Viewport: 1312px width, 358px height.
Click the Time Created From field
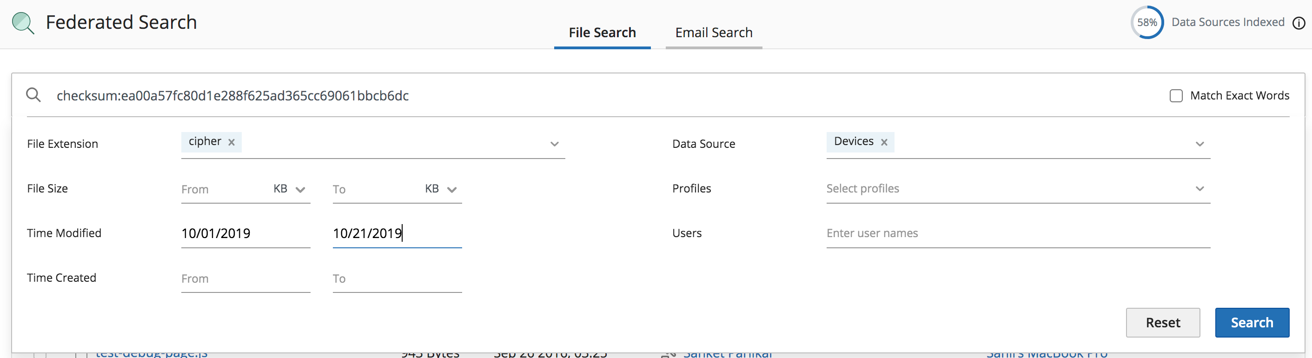(245, 278)
